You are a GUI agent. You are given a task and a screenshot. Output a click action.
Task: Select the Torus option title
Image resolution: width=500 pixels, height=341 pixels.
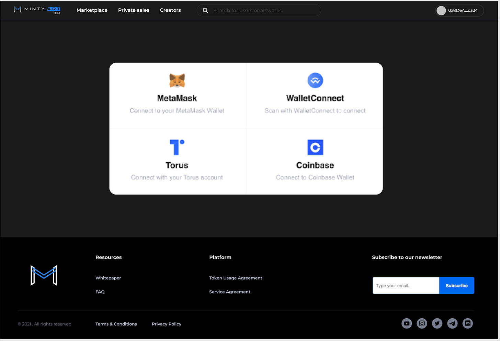pos(177,165)
